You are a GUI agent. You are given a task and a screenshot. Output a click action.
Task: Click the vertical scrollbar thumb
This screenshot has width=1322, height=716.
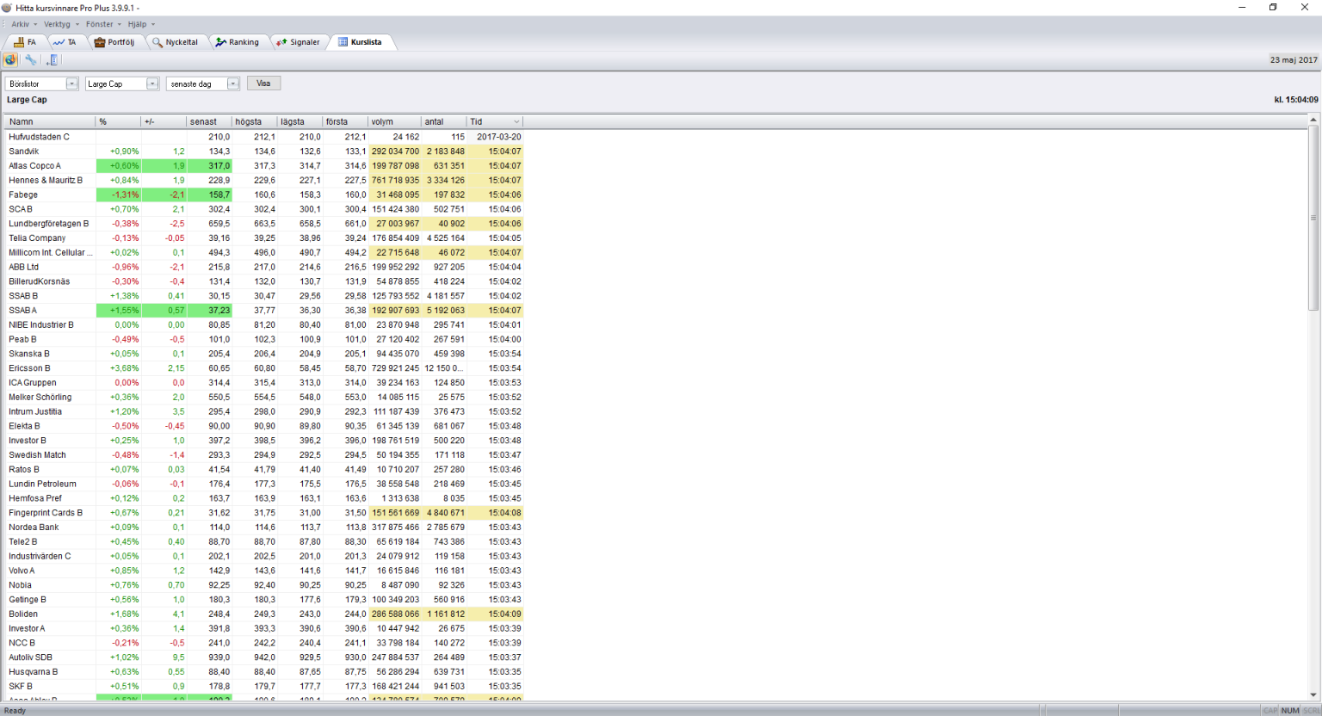(1313, 218)
